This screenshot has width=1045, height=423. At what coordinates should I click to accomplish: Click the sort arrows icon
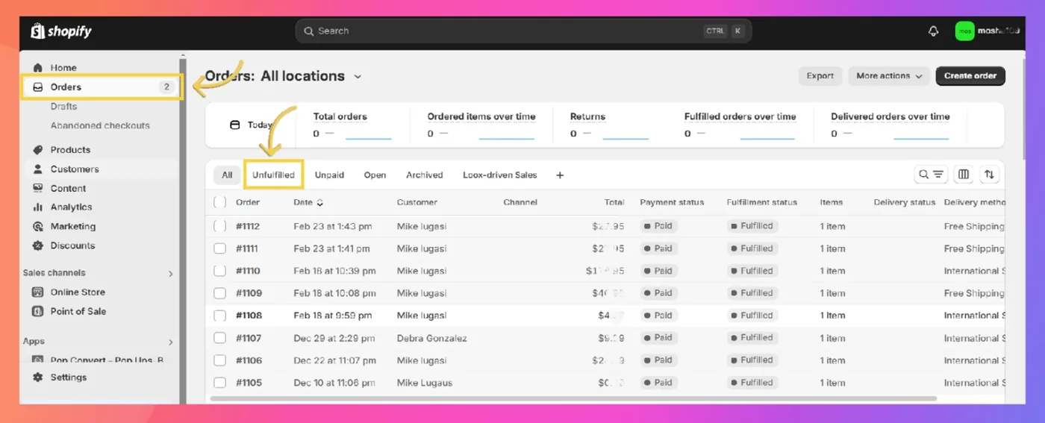(x=989, y=175)
